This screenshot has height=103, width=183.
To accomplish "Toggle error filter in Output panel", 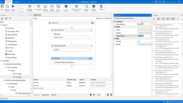I will coord(159,19).
